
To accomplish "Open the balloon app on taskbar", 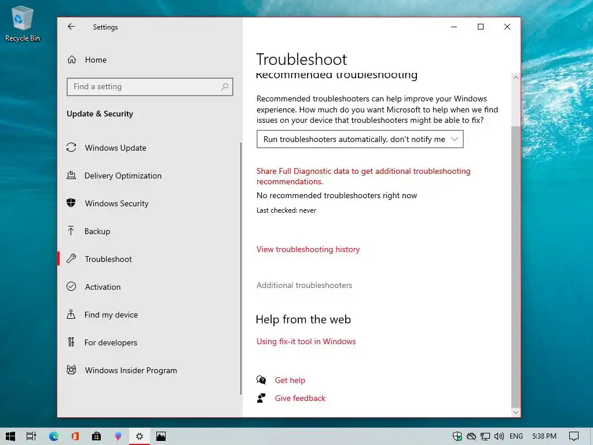I will 118,436.
